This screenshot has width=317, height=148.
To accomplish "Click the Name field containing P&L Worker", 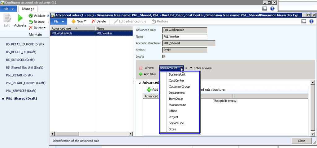I will pos(185,37).
